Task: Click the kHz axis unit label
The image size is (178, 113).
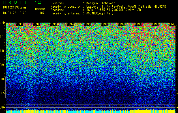Action: tap(3, 23)
